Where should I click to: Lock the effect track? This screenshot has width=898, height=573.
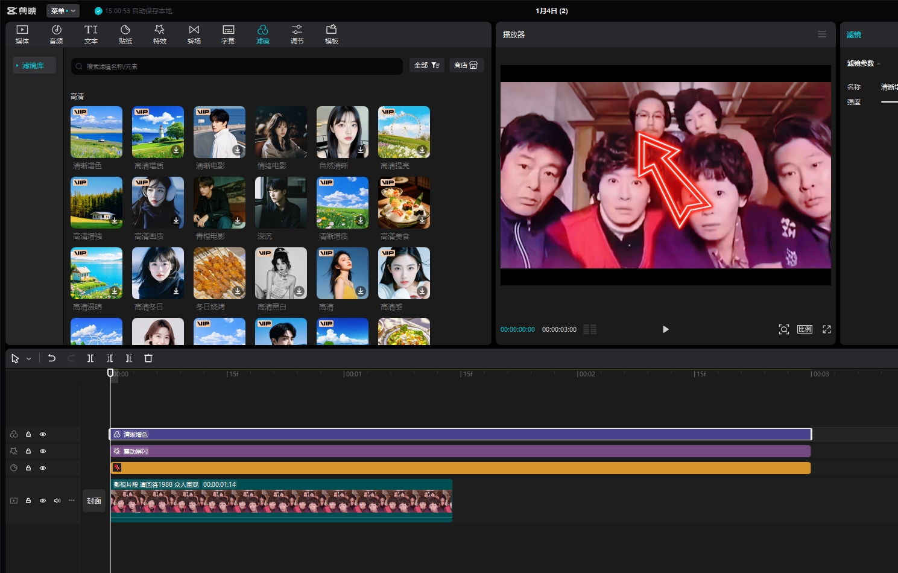tap(28, 451)
